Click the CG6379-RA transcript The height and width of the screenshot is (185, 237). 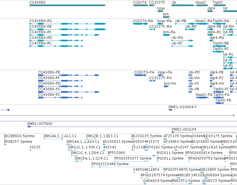coord(140,24)
